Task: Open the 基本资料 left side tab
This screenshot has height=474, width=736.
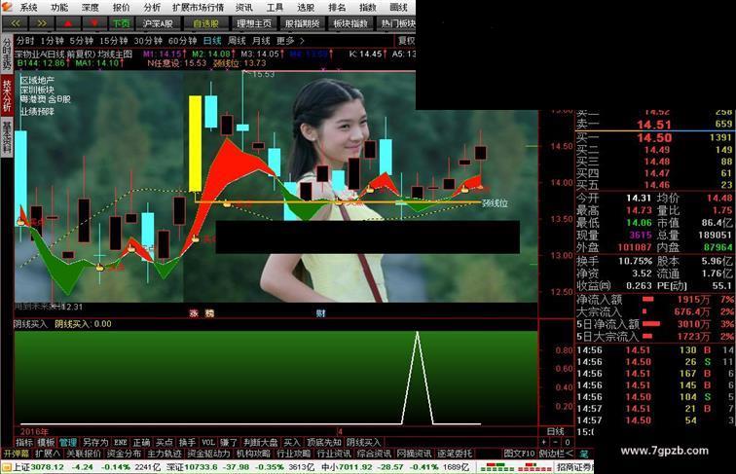Action: click(7, 136)
